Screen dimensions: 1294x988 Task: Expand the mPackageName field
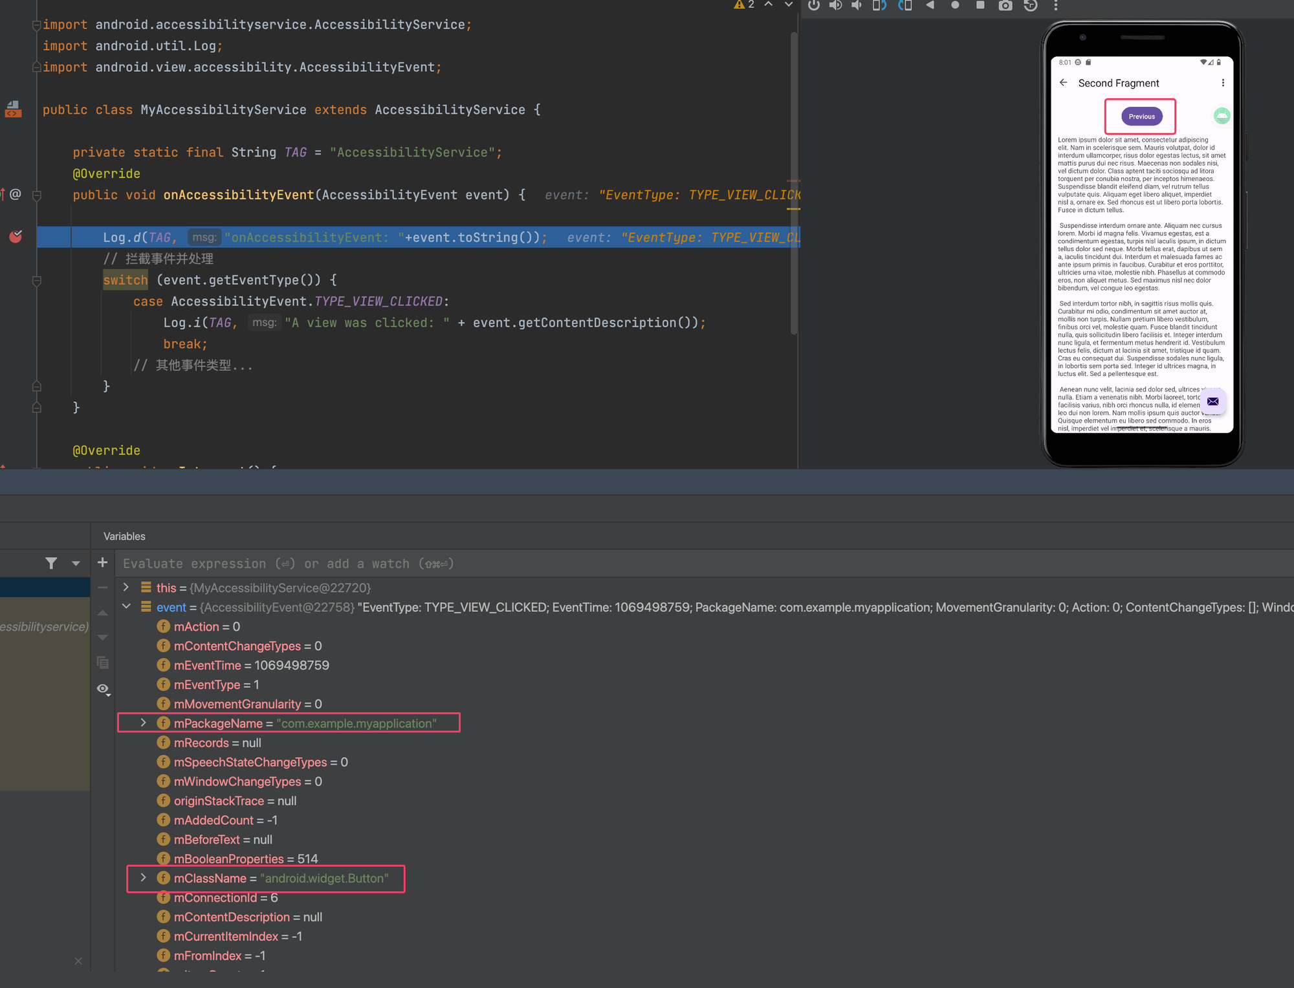click(144, 723)
